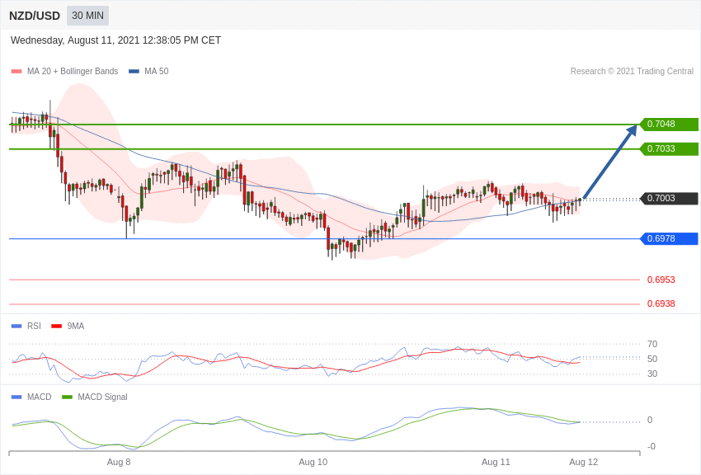Image resolution: width=701 pixels, height=475 pixels.
Task: Click the Aug 10 date axis label
Action: pos(313,462)
